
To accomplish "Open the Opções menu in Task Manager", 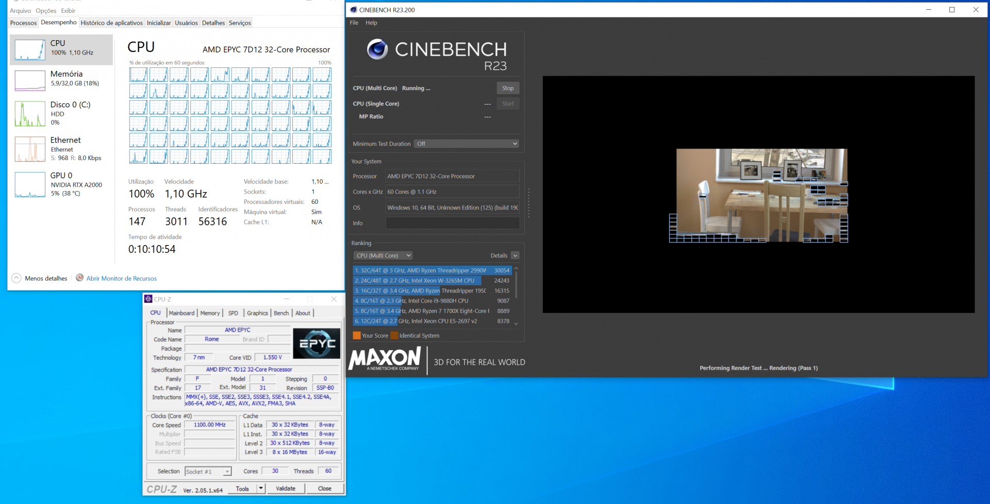I will point(46,10).
